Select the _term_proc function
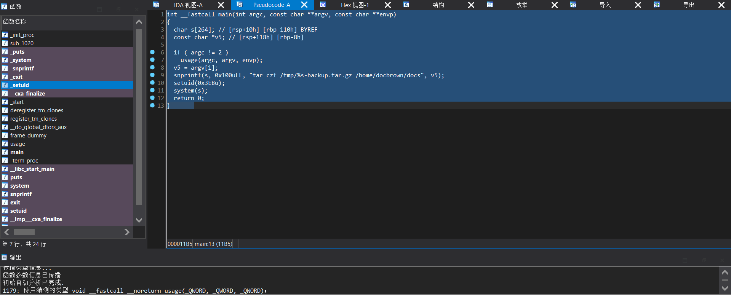This screenshot has width=731, height=295. tap(67, 160)
